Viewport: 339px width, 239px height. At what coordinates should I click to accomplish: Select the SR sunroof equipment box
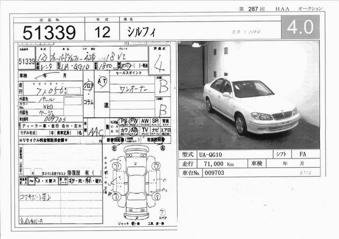tap(156, 122)
